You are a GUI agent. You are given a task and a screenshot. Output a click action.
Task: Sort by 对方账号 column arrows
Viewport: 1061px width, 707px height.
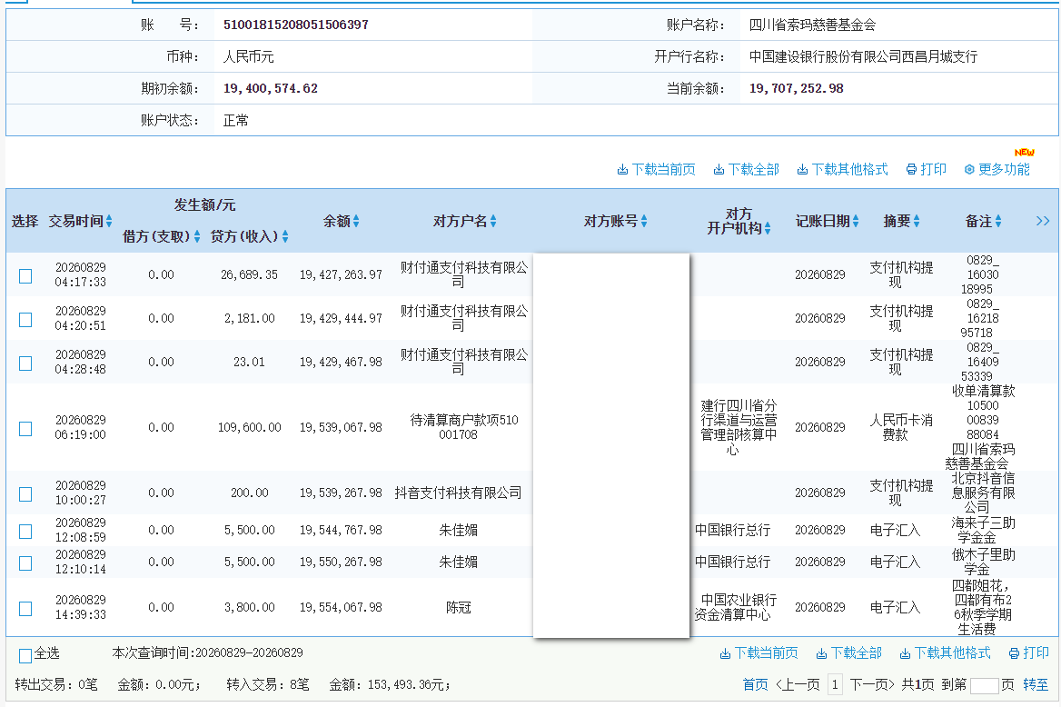click(644, 222)
